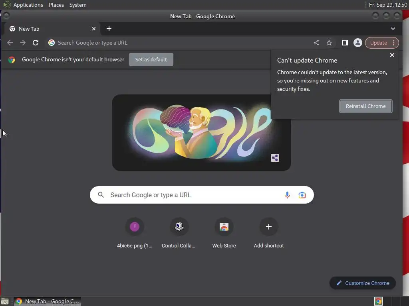
Task: Open the side panel icon
Action: coord(345,43)
